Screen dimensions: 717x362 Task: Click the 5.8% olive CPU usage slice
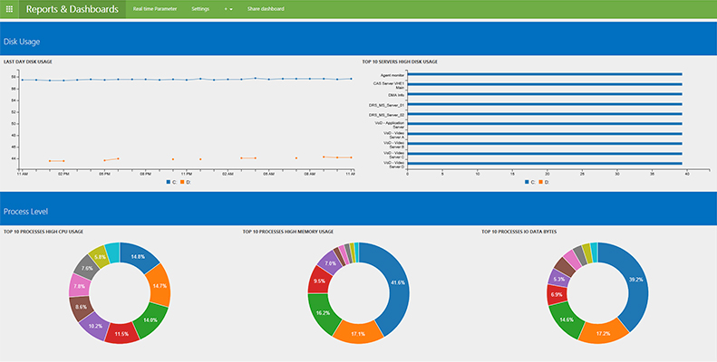[99, 255]
